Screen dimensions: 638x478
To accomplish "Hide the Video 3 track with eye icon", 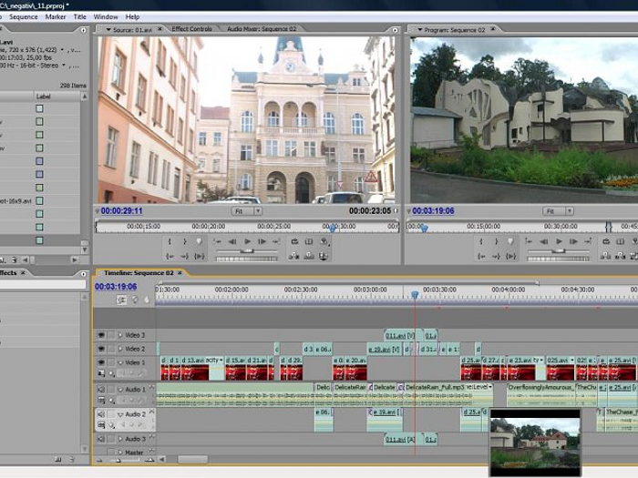I will (101, 335).
